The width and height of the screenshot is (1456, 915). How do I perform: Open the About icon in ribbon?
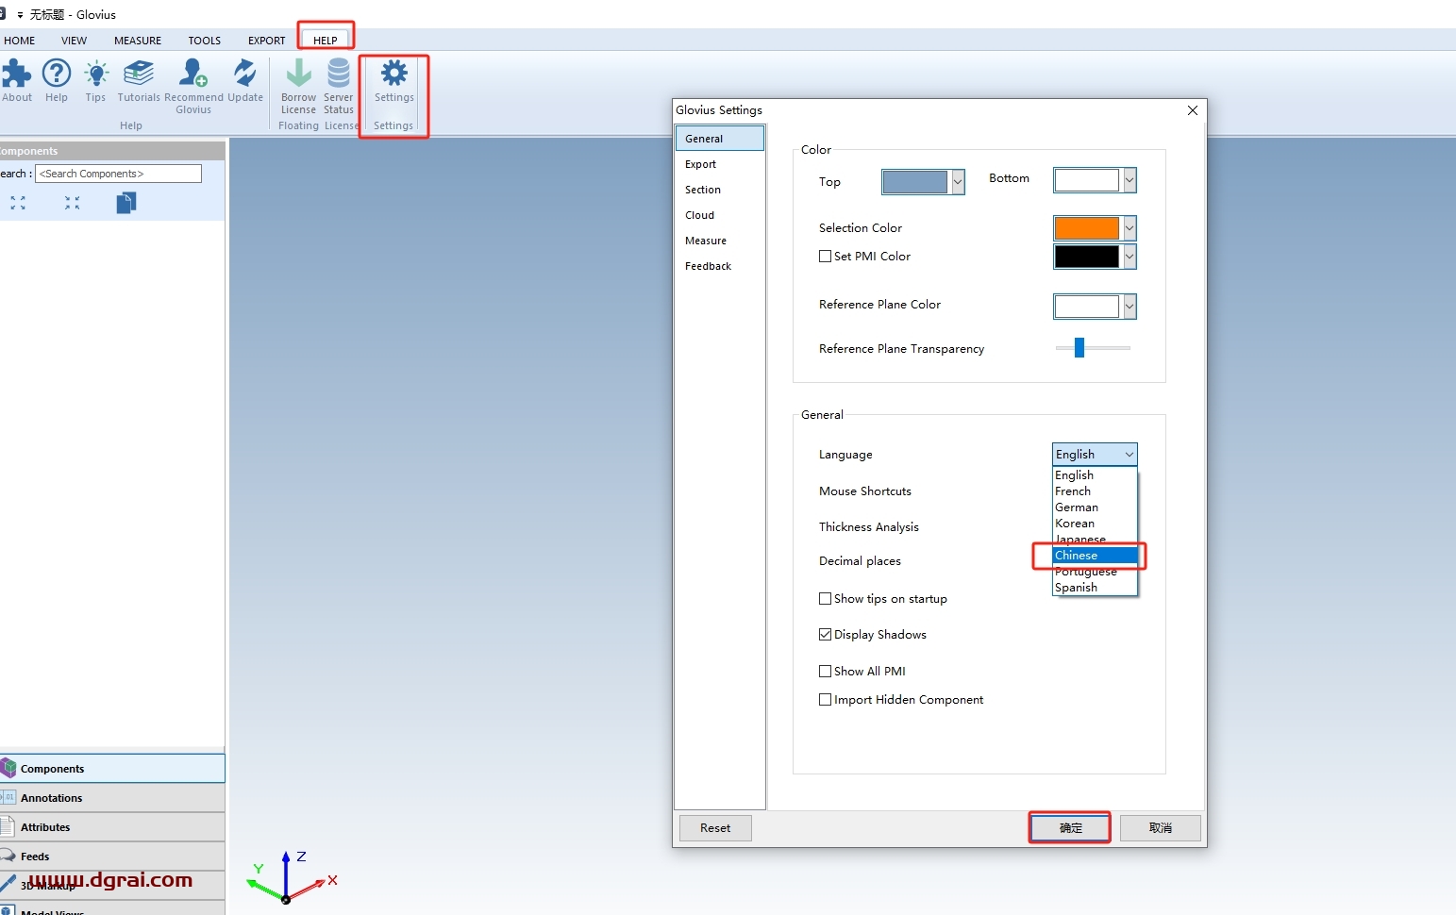pyautogui.click(x=16, y=80)
